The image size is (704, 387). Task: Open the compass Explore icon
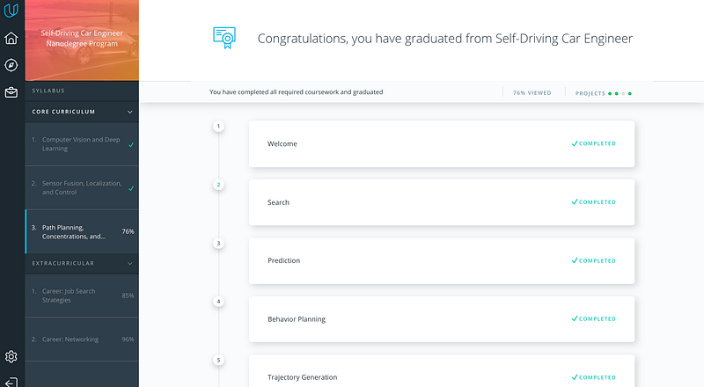11,65
